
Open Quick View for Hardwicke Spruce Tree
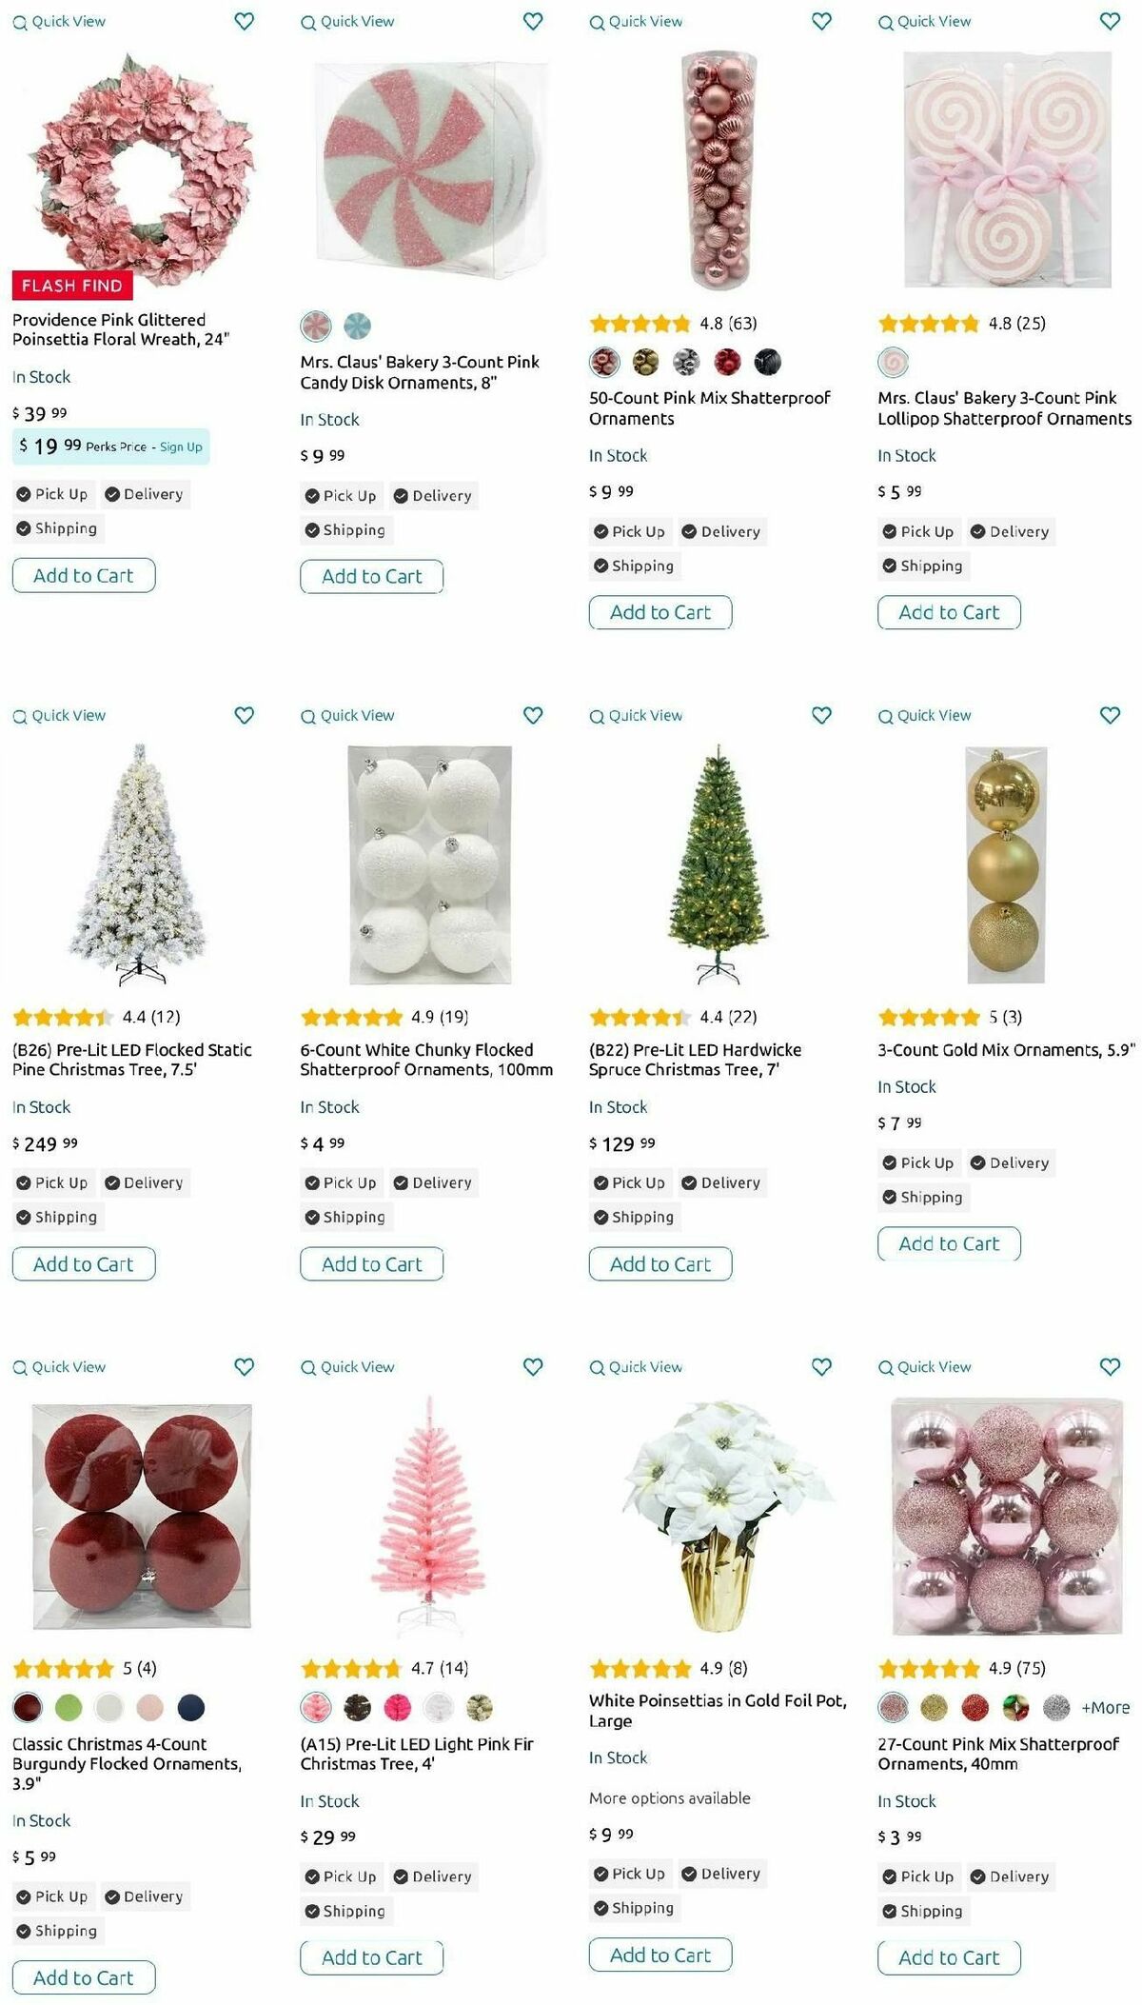pyautogui.click(x=636, y=715)
